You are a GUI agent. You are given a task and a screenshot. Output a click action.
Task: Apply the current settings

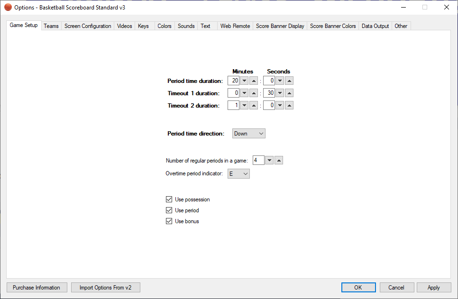click(433, 288)
